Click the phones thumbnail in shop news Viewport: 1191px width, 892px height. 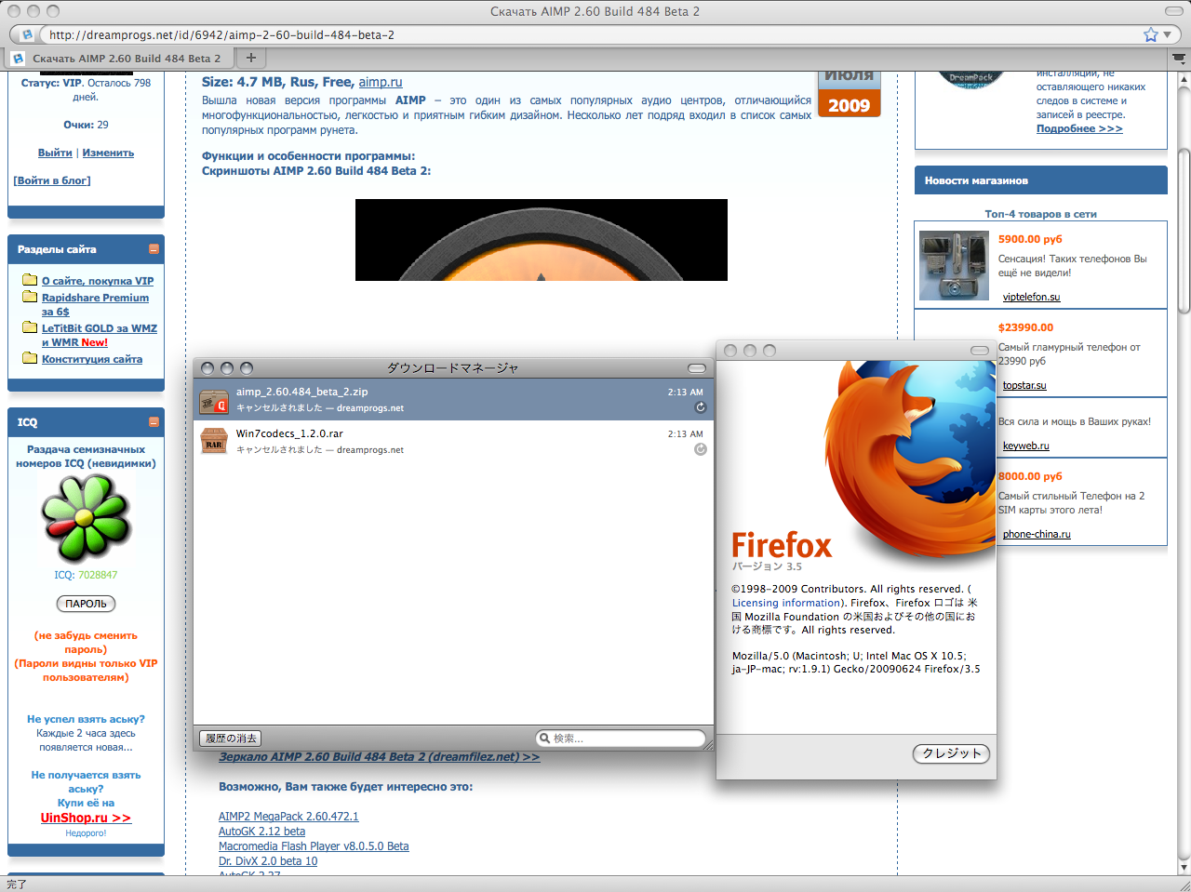(x=954, y=265)
